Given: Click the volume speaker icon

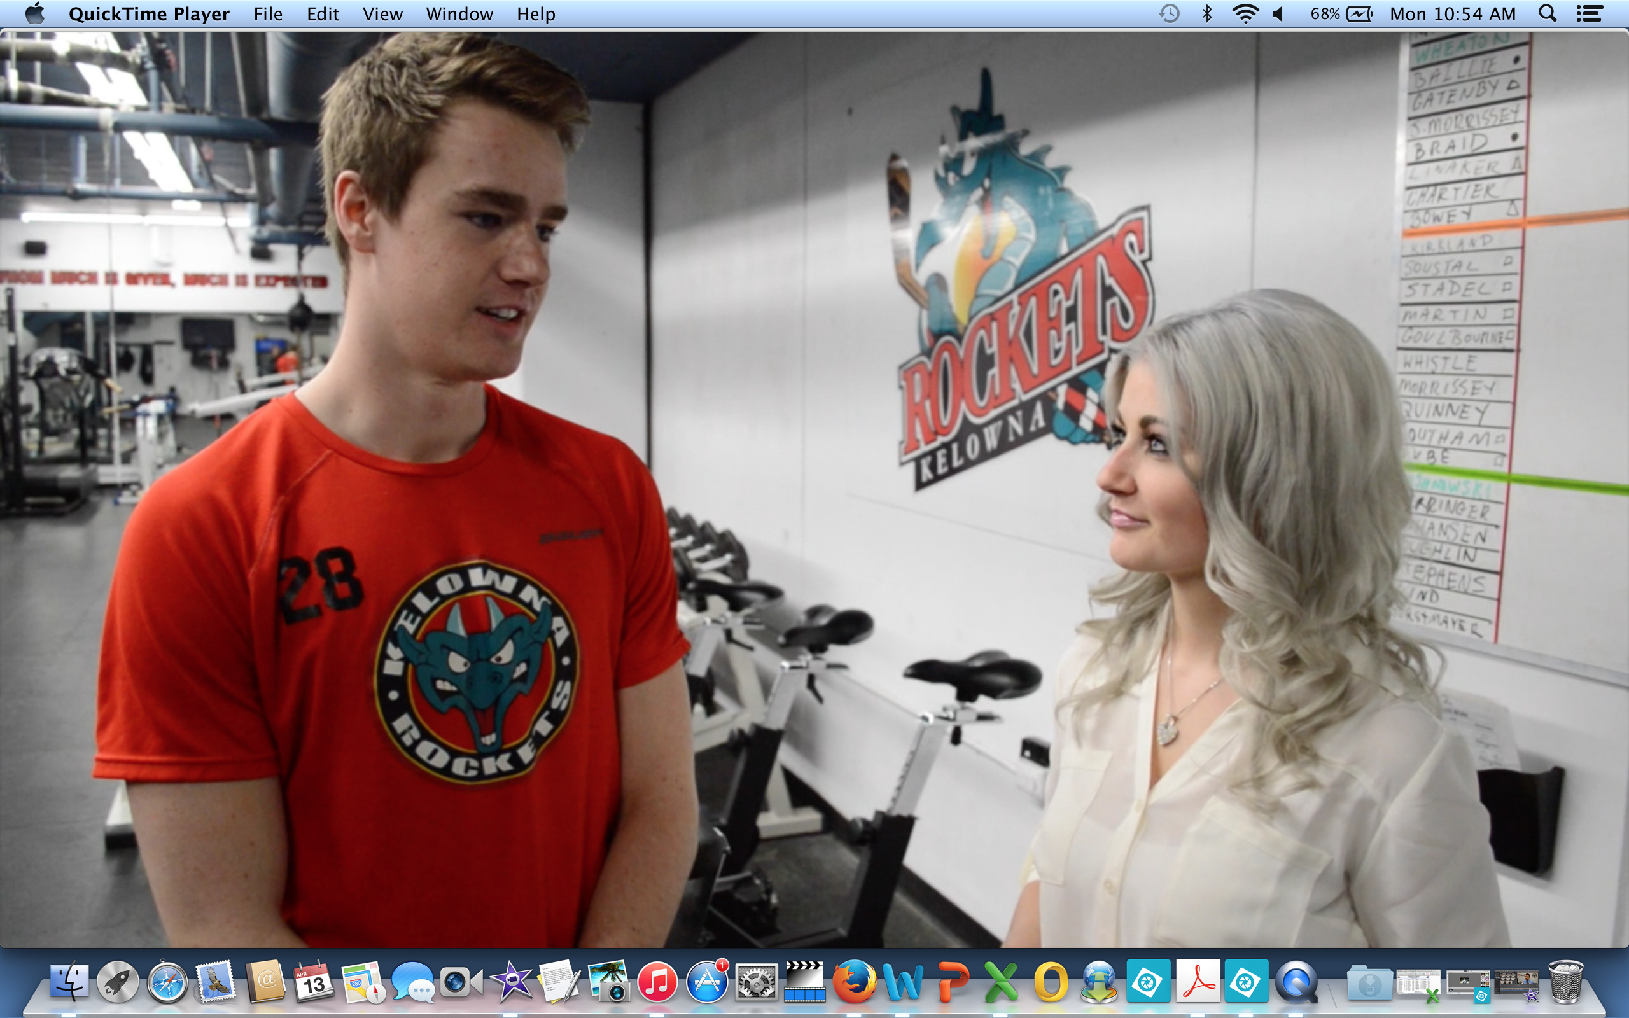Looking at the screenshot, I should coord(1278,14).
